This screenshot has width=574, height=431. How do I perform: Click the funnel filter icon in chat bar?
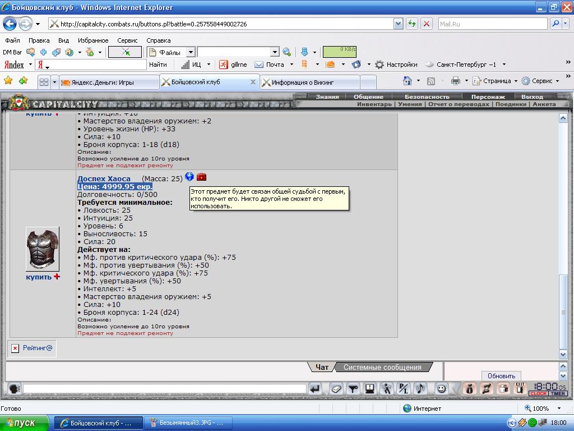(x=353, y=389)
